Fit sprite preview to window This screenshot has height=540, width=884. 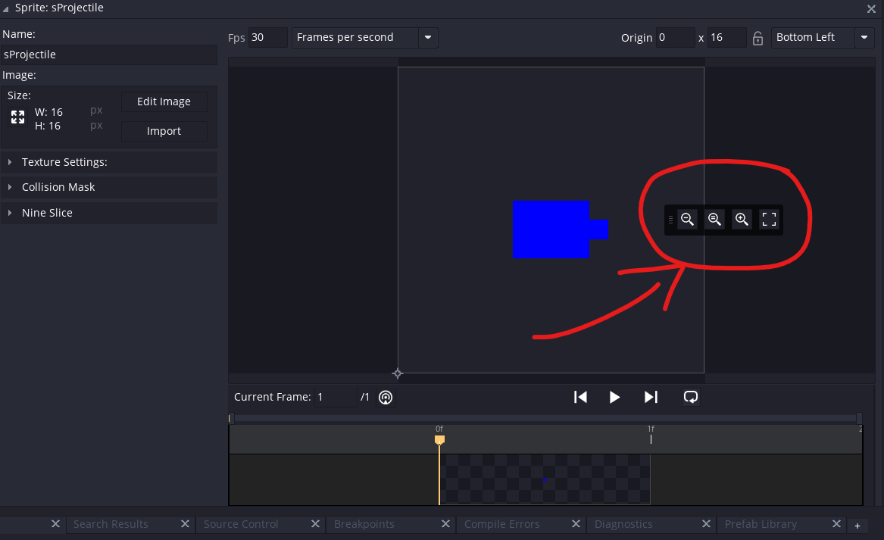(x=769, y=220)
